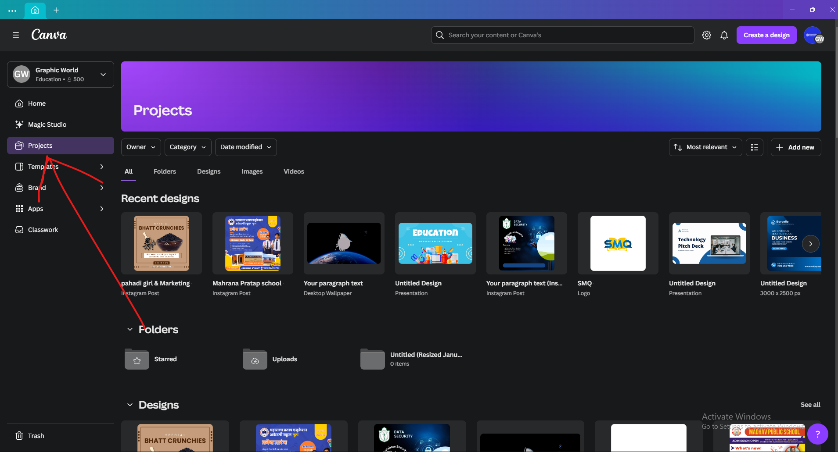Open the settings gear icon
This screenshot has height=452, width=838.
(x=706, y=35)
